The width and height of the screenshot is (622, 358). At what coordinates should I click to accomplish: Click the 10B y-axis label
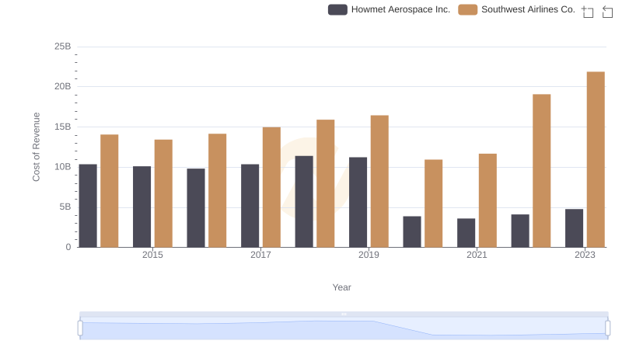pos(63,167)
